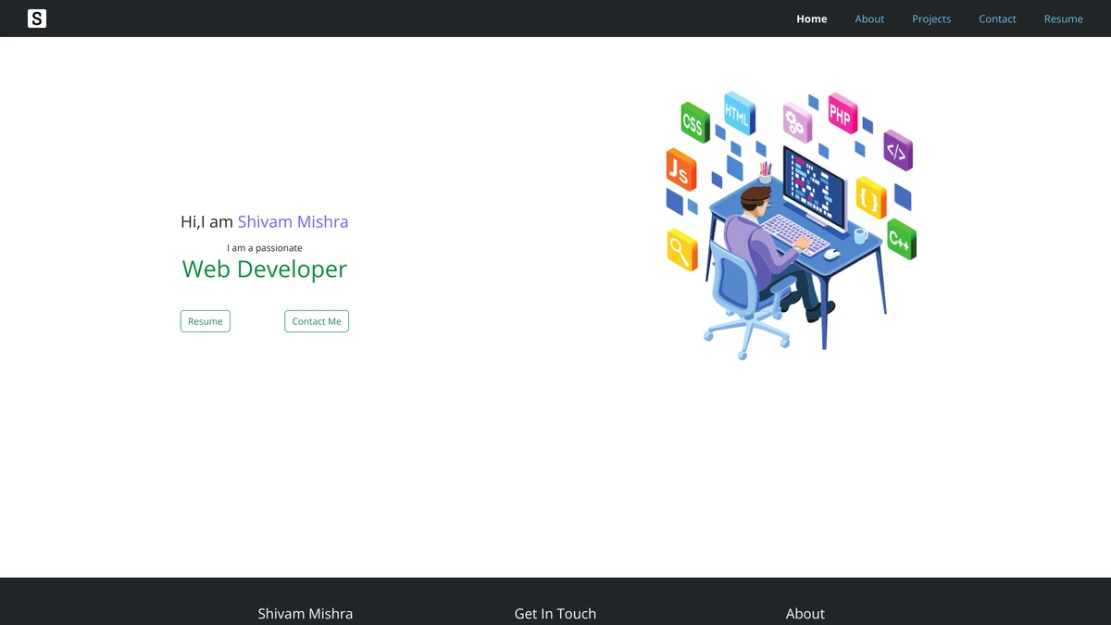
Task: Click the computer monitor in the developer illustration
Action: pyautogui.click(x=815, y=185)
